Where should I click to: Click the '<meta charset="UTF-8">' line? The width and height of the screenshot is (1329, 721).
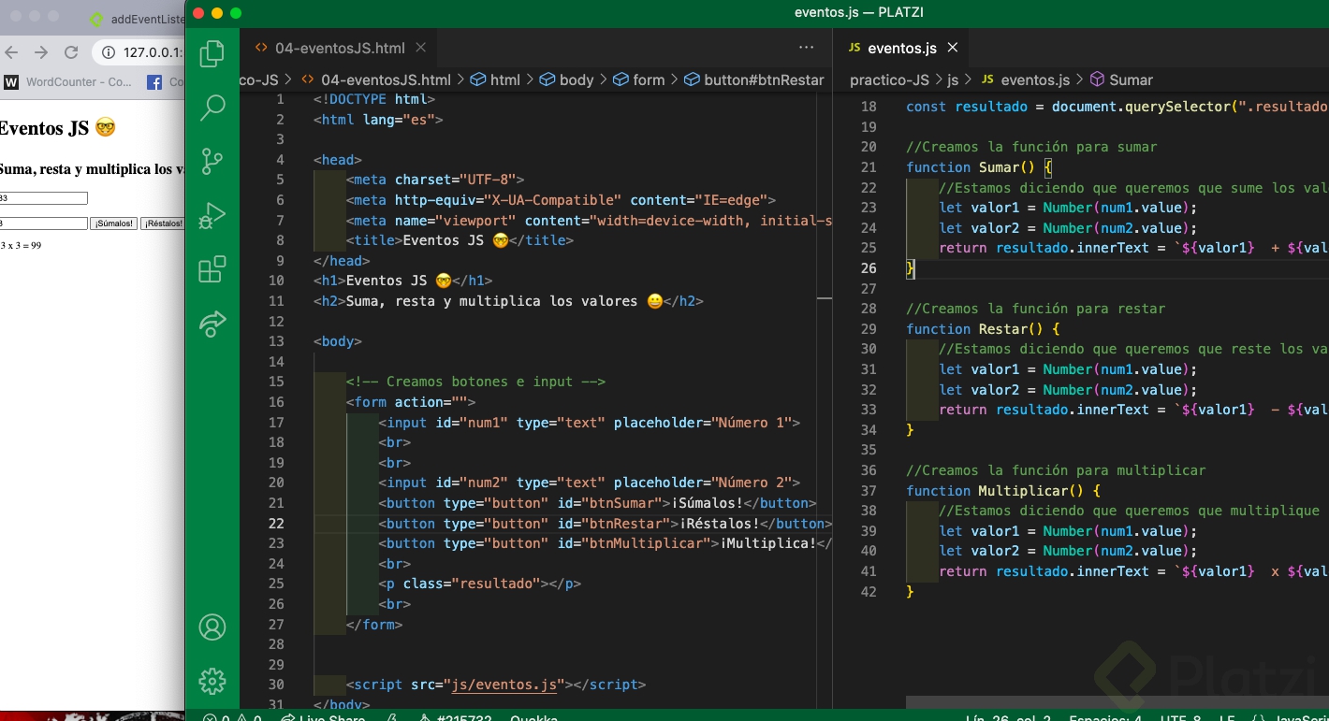[435, 180]
